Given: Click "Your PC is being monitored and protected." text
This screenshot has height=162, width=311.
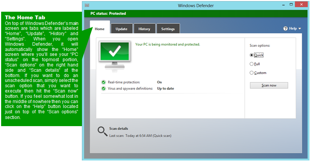Looking at the screenshot, I should pyautogui.click(x=168, y=45).
